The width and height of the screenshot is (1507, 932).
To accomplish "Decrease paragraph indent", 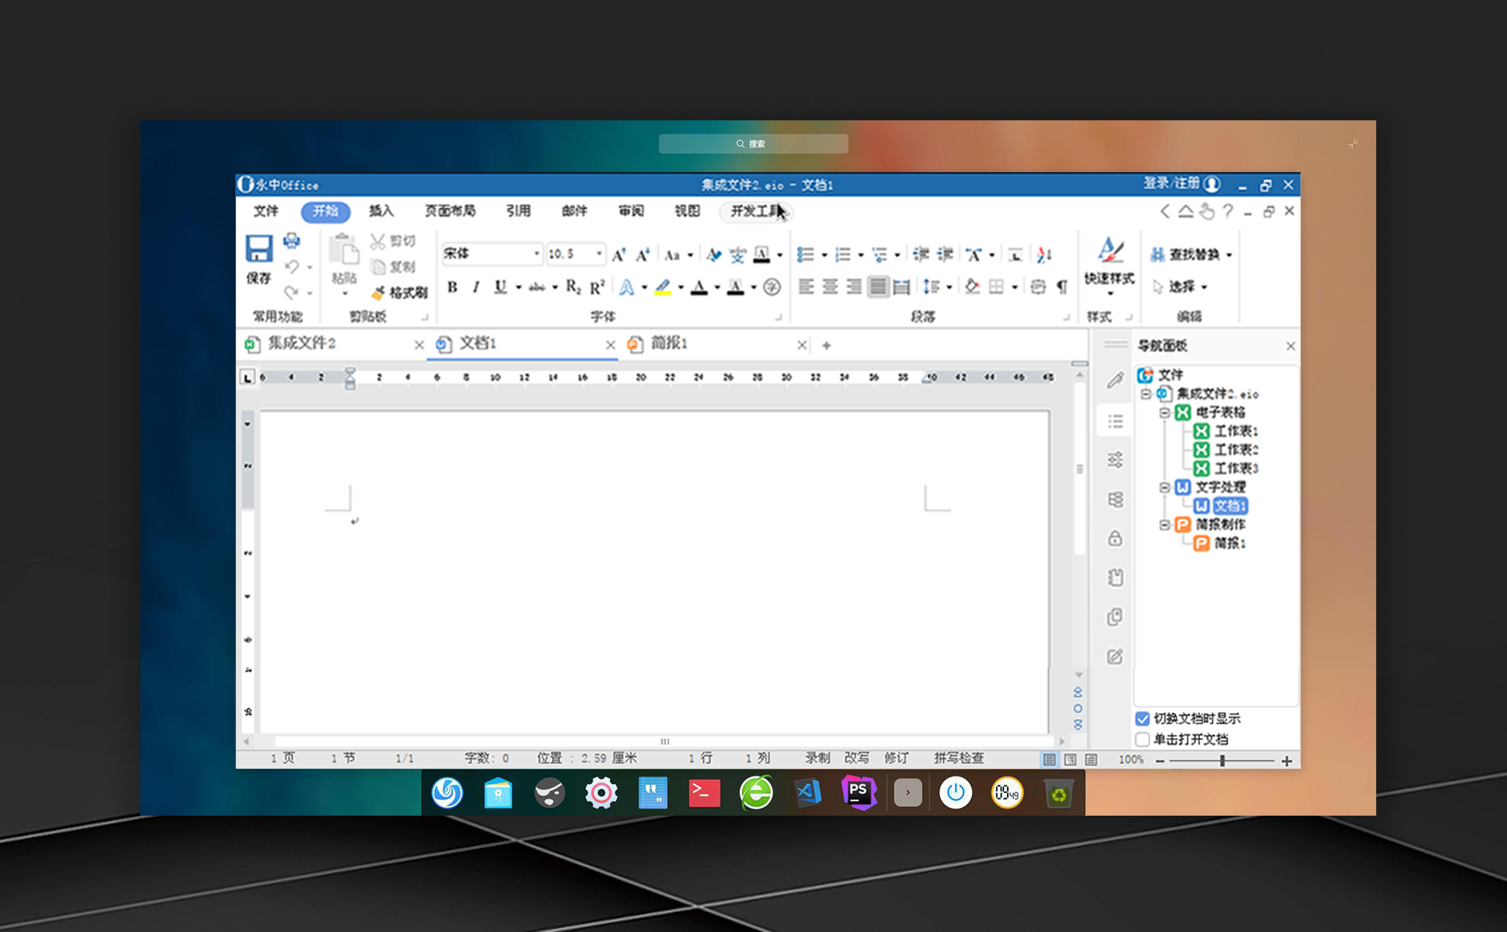I will [x=921, y=255].
